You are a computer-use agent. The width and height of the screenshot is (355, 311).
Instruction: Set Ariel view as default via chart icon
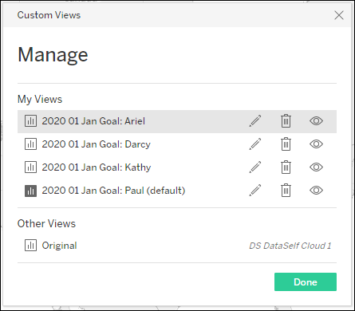[30, 121]
